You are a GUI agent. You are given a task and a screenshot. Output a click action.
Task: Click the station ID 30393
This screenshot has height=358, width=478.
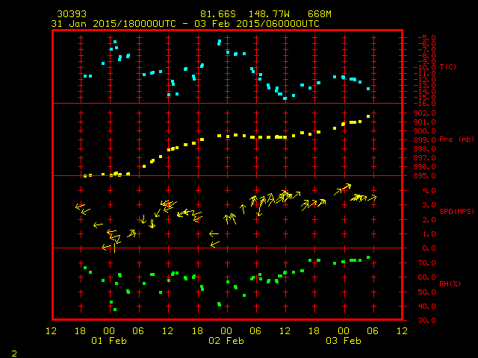coord(72,14)
